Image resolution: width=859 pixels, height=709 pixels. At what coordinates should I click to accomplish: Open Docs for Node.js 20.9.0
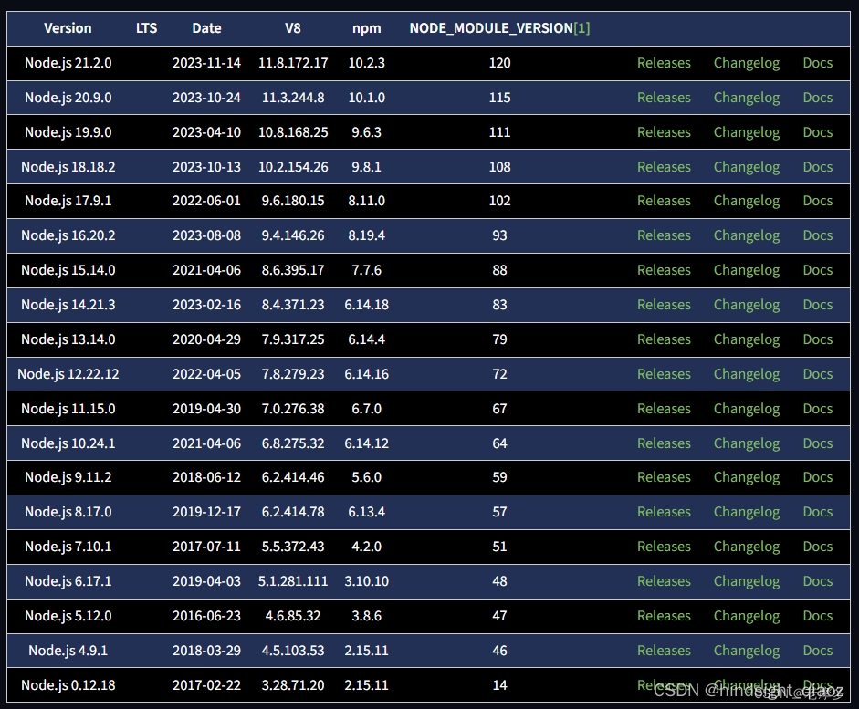(817, 98)
